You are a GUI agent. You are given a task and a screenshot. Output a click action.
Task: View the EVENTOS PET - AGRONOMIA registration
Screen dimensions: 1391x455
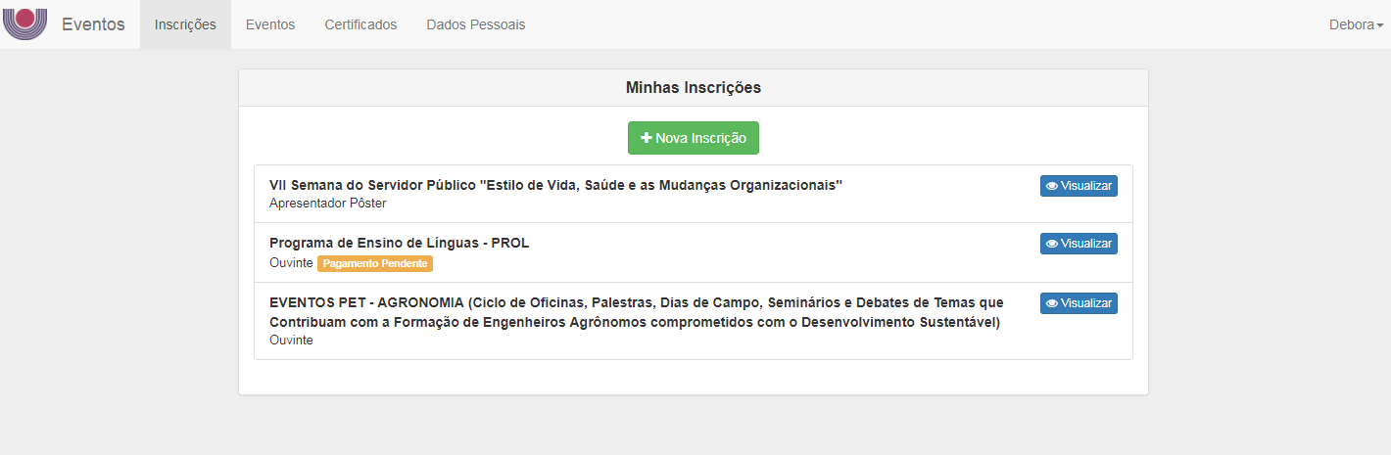[1079, 304]
